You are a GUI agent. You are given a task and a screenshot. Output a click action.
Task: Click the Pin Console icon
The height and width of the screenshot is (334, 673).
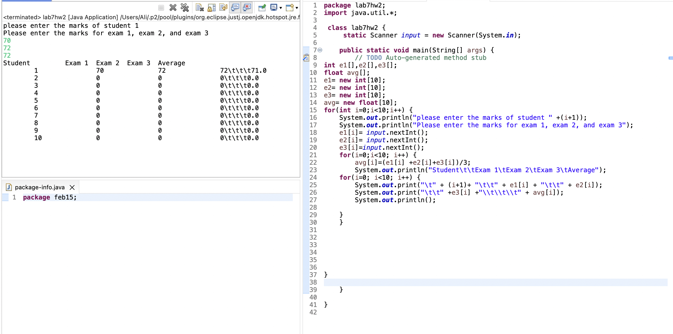262,8
